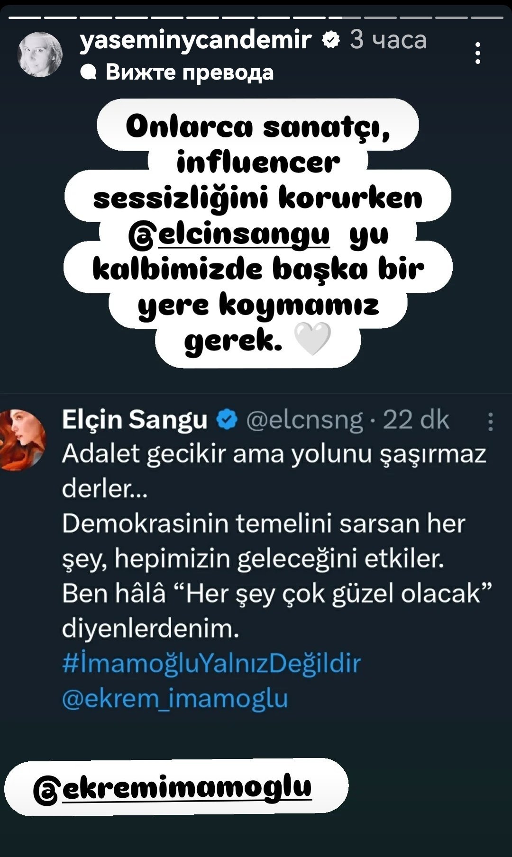
Task: Open the tweet's three-dot more menu
Action: tap(491, 421)
